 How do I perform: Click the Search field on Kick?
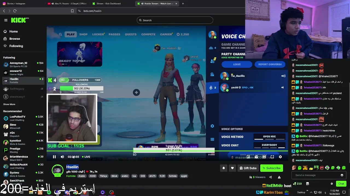tap(175, 20)
